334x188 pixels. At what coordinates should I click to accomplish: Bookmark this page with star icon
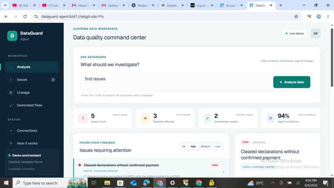pos(296,17)
